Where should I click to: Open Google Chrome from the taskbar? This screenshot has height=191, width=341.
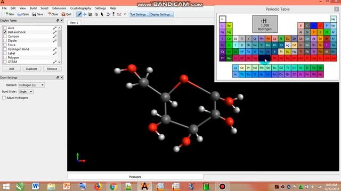[113, 186]
